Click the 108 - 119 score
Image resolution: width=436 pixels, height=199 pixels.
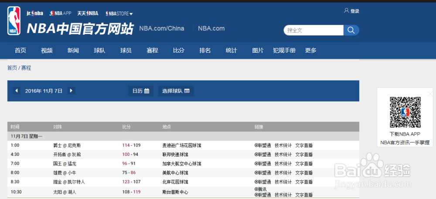click(x=131, y=192)
